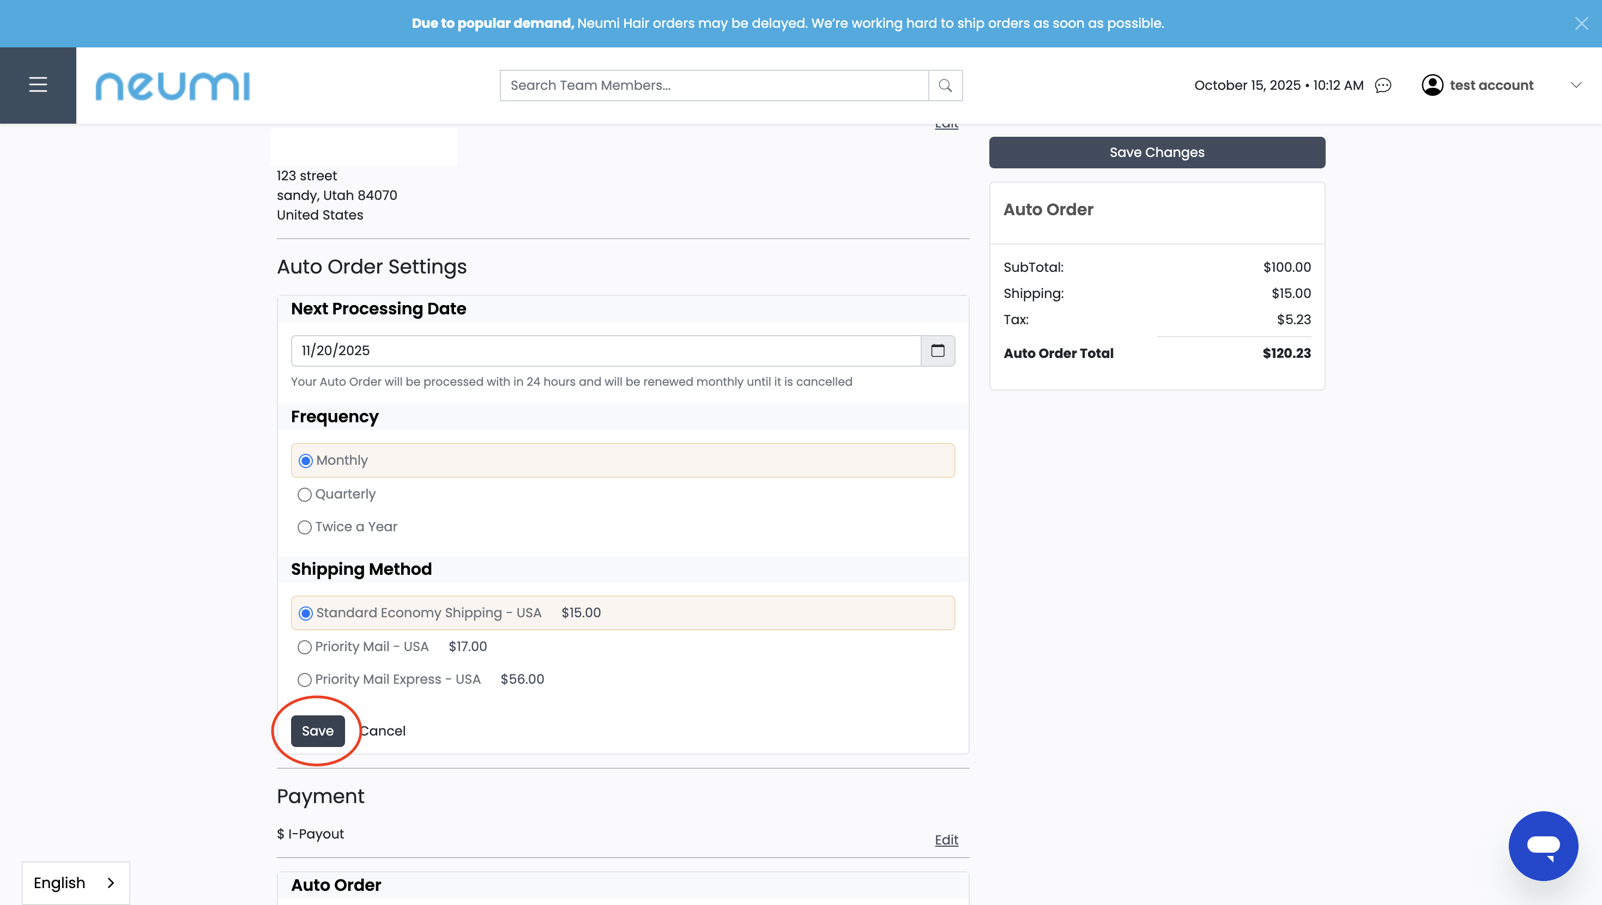Click the Next Processing Date field
This screenshot has height=905, width=1602.
click(605, 350)
